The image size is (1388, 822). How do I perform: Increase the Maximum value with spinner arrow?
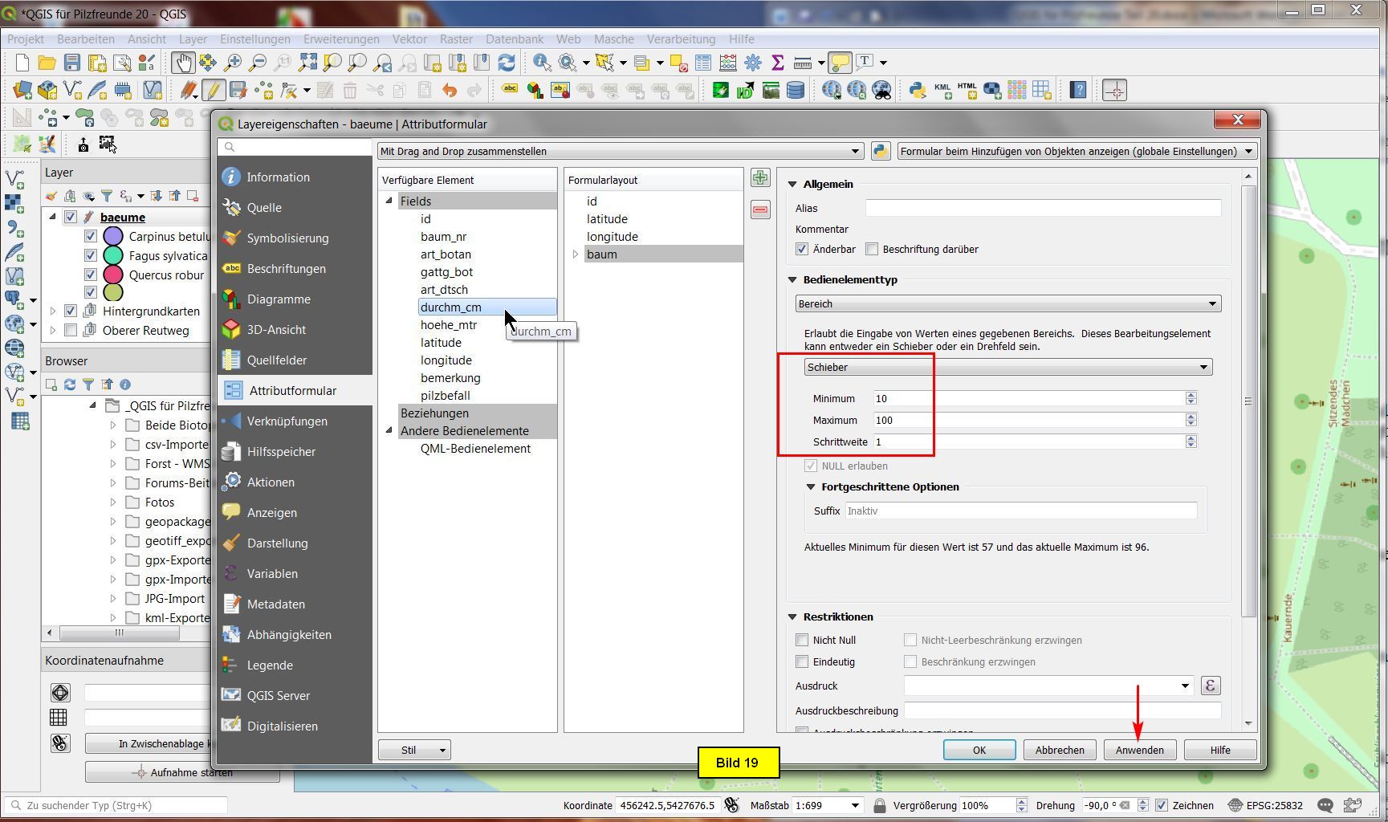click(1191, 416)
